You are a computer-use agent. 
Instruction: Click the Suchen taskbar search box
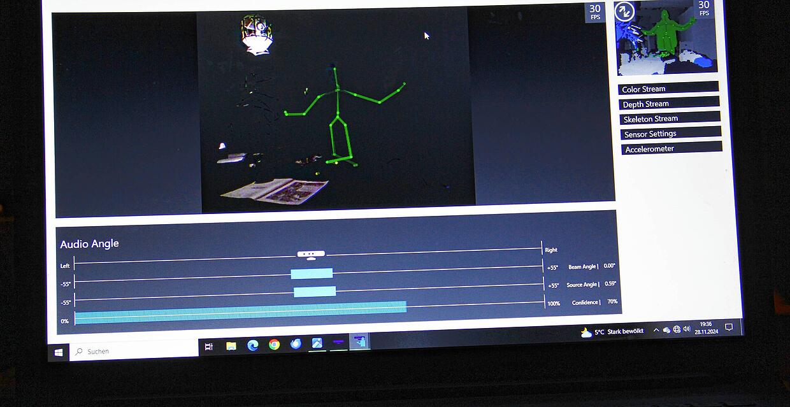coord(134,350)
